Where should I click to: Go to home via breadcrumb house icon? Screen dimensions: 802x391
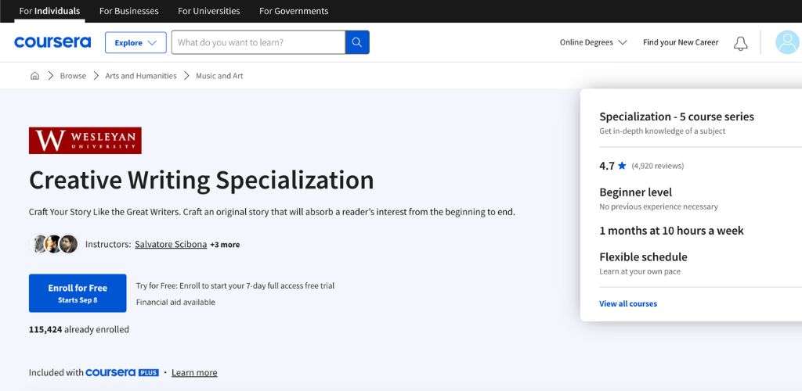34,76
